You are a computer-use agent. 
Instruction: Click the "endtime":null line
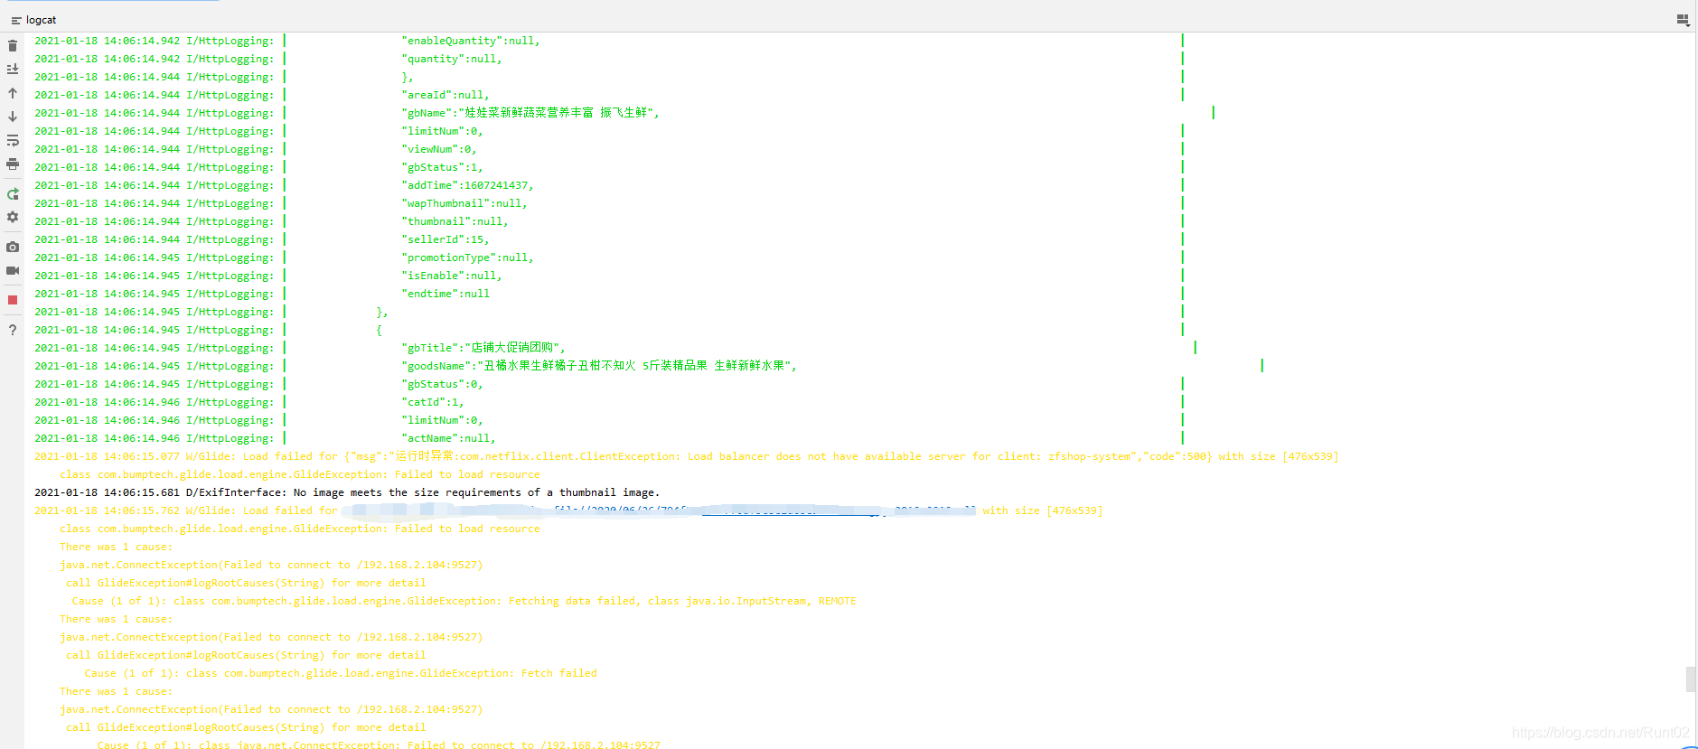coord(446,294)
